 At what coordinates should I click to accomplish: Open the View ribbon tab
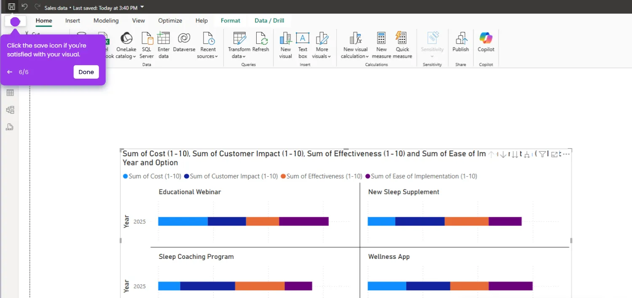(x=139, y=21)
